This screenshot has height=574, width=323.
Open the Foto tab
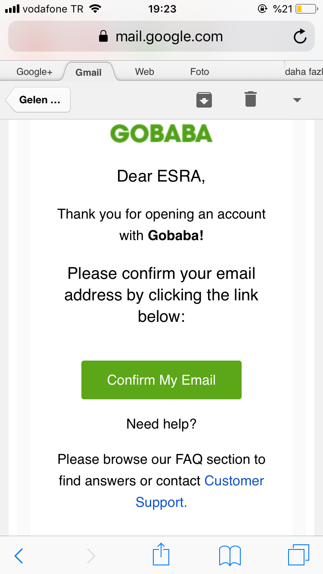point(199,72)
